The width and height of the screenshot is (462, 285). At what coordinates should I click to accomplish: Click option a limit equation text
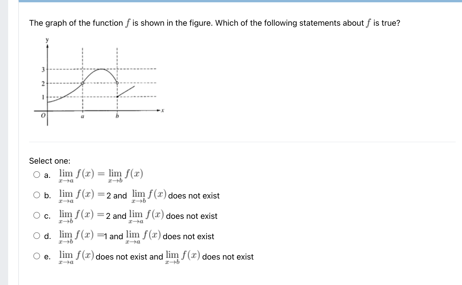[x=100, y=175]
